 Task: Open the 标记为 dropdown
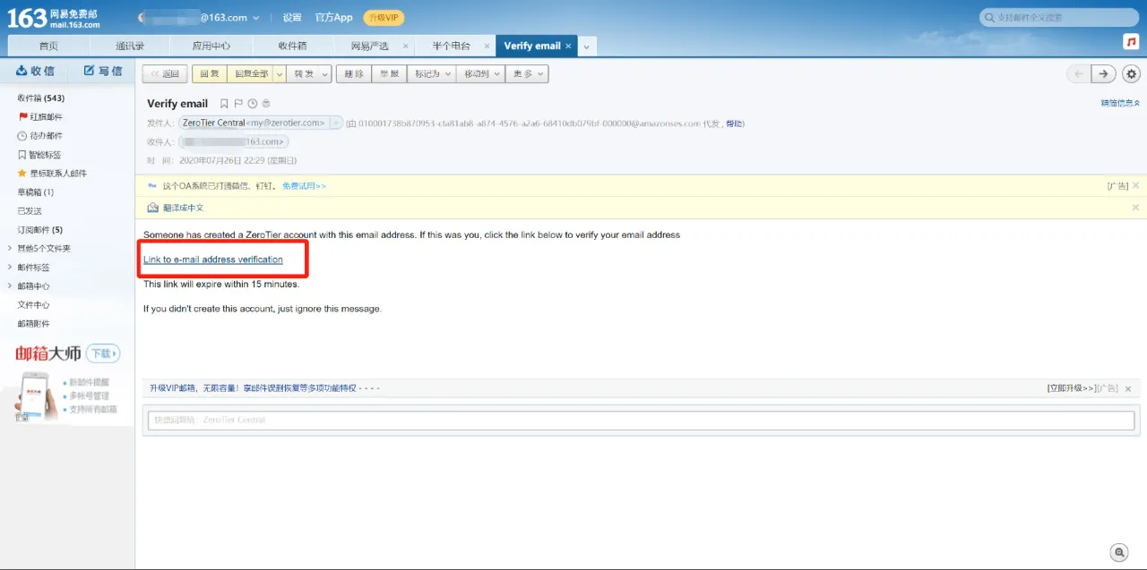(x=432, y=74)
